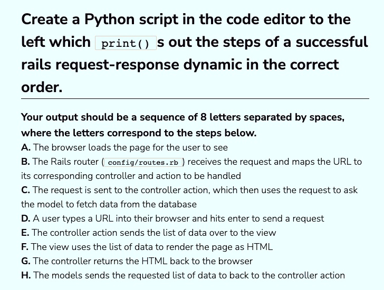The width and height of the screenshot is (384, 290).
Task: Click the bold 'E.' letter label
Action: (25, 233)
